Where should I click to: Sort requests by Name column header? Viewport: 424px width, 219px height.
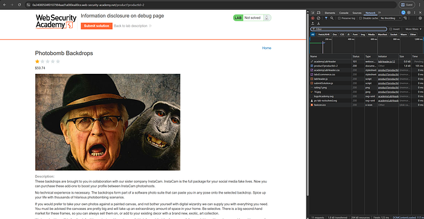click(x=331, y=56)
